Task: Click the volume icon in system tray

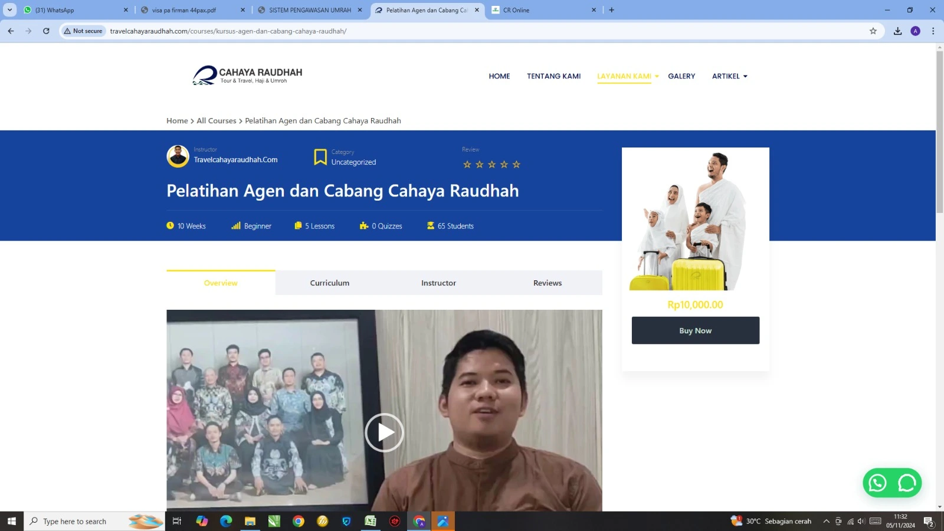Action: [x=861, y=521]
